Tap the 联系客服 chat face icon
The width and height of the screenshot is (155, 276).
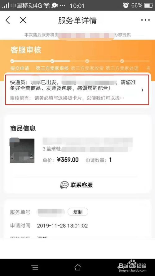click(64, 185)
